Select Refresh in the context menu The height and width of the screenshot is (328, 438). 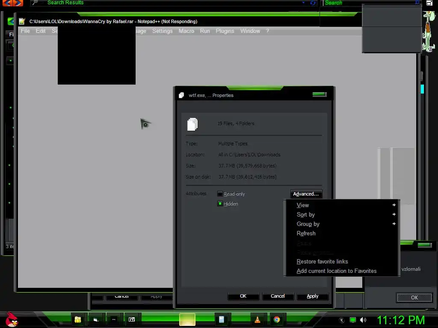(x=342, y=234)
